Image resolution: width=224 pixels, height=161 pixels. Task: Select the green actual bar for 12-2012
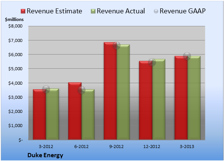(159, 99)
